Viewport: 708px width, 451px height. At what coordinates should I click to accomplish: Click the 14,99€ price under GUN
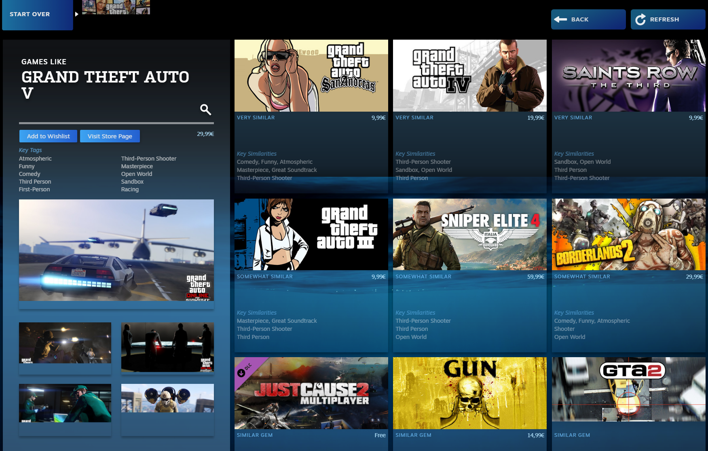click(x=536, y=435)
